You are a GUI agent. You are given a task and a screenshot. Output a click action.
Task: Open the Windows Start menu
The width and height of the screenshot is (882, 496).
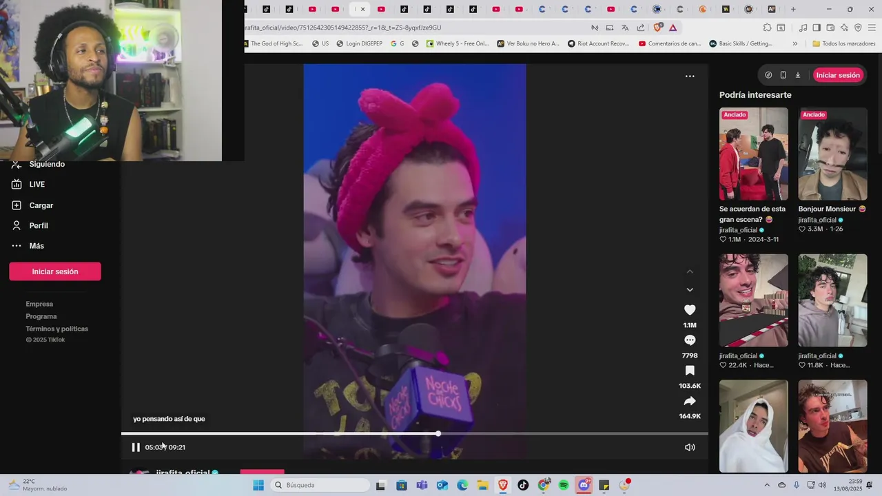[x=258, y=485]
